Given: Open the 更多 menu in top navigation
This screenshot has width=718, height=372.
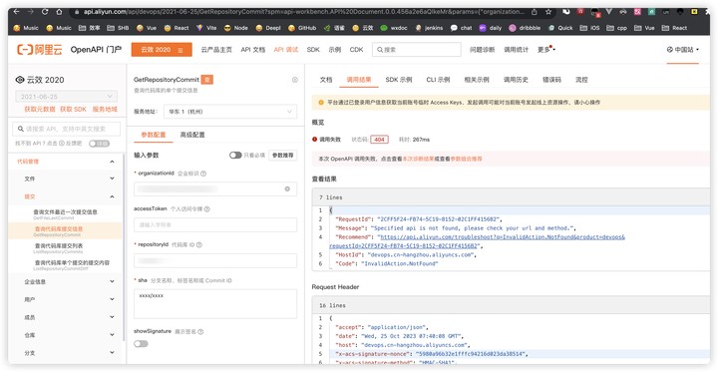Looking at the screenshot, I should [546, 50].
